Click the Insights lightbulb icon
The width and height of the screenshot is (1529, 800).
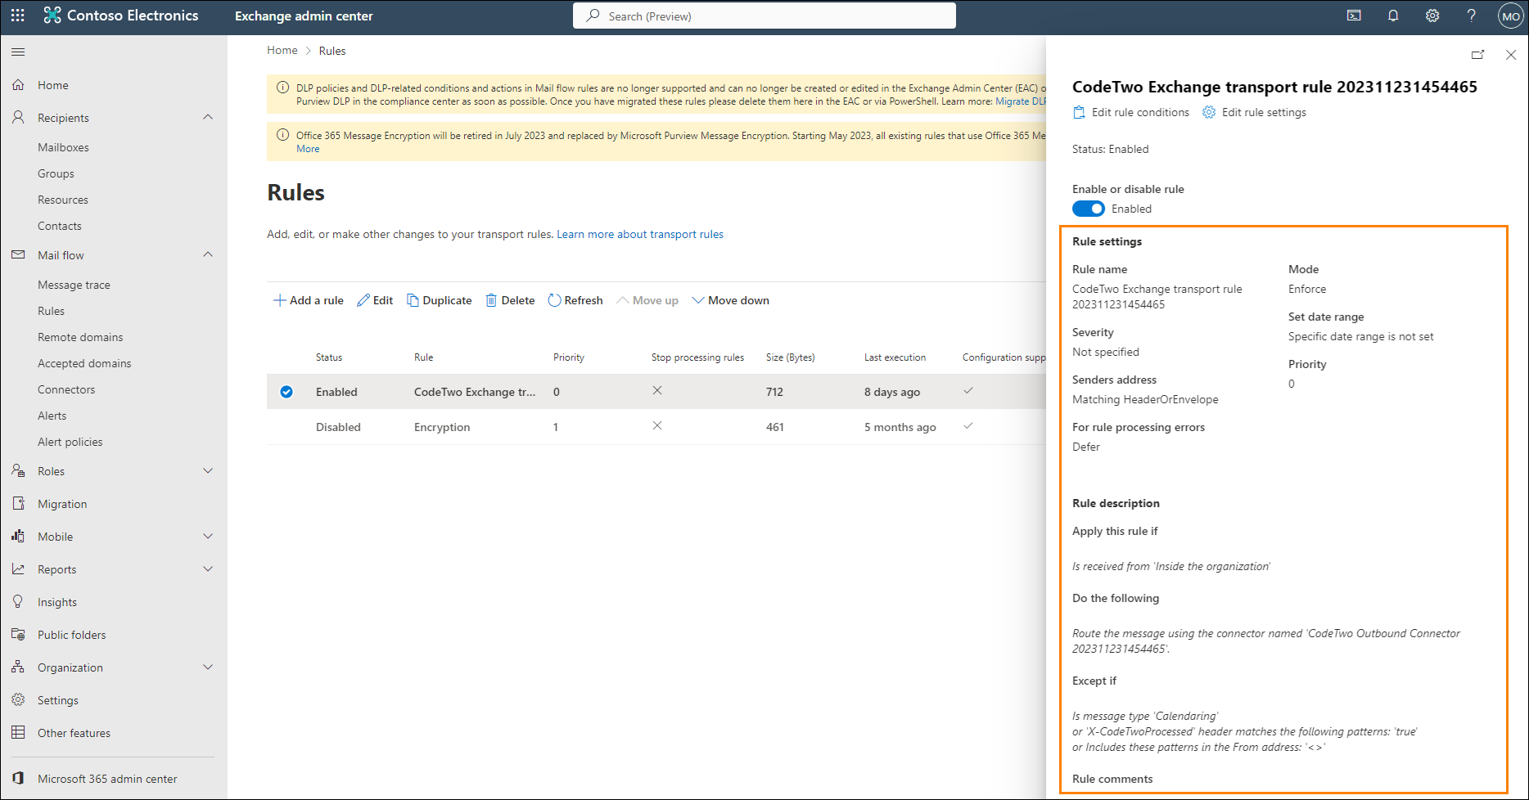(x=18, y=601)
